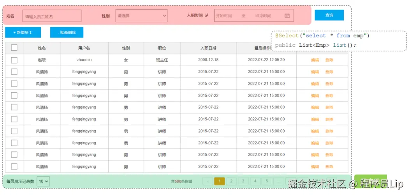Go to page 4 in pagination
This screenshot has width=410, height=196.
pyautogui.click(x=255, y=181)
